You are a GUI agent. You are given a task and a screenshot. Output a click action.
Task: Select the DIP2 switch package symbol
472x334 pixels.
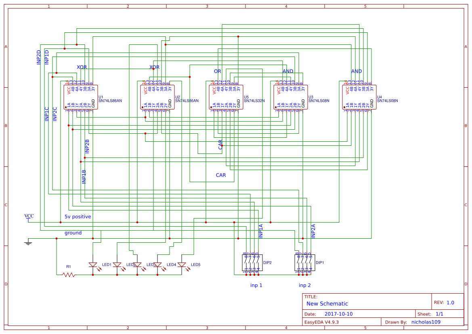252,262
